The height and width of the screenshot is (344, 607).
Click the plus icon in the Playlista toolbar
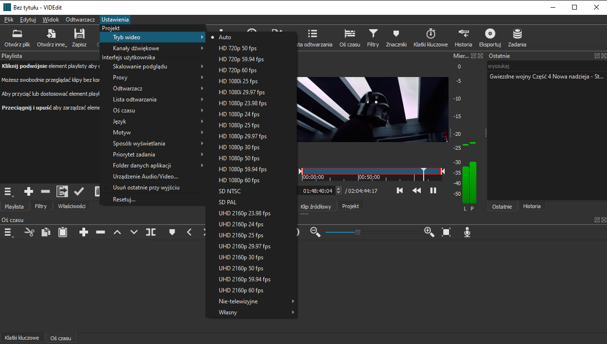[x=29, y=191]
